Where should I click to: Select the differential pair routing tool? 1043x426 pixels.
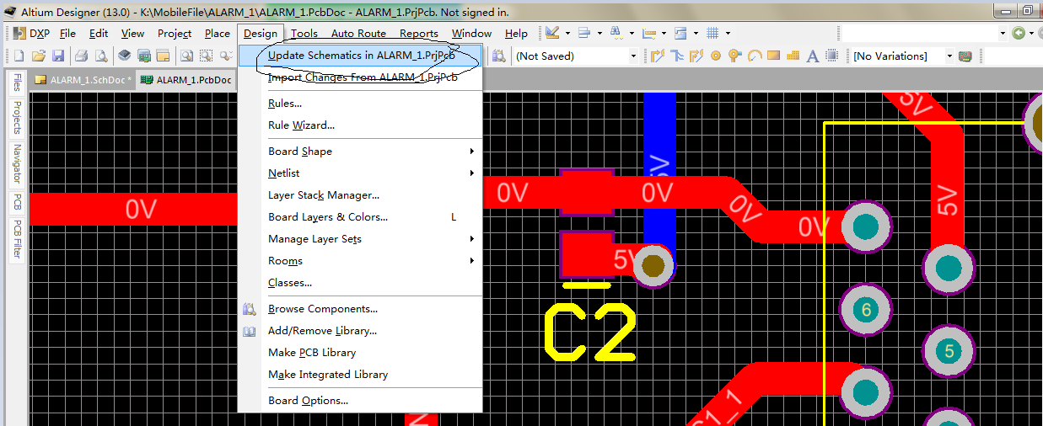point(696,56)
